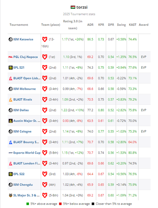Open the IEM Chengdu tournament link

coord(23,185)
